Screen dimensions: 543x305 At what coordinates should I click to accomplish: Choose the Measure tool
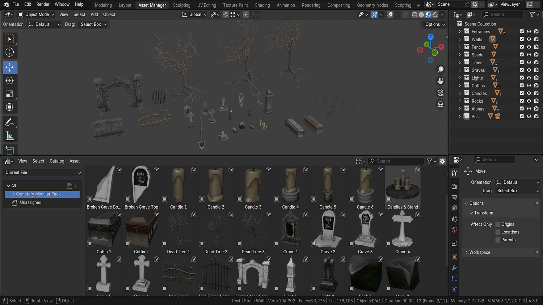coord(10,136)
